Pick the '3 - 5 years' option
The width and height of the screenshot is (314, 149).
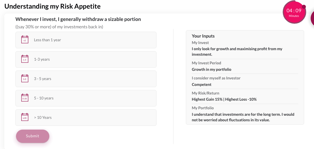click(x=43, y=79)
